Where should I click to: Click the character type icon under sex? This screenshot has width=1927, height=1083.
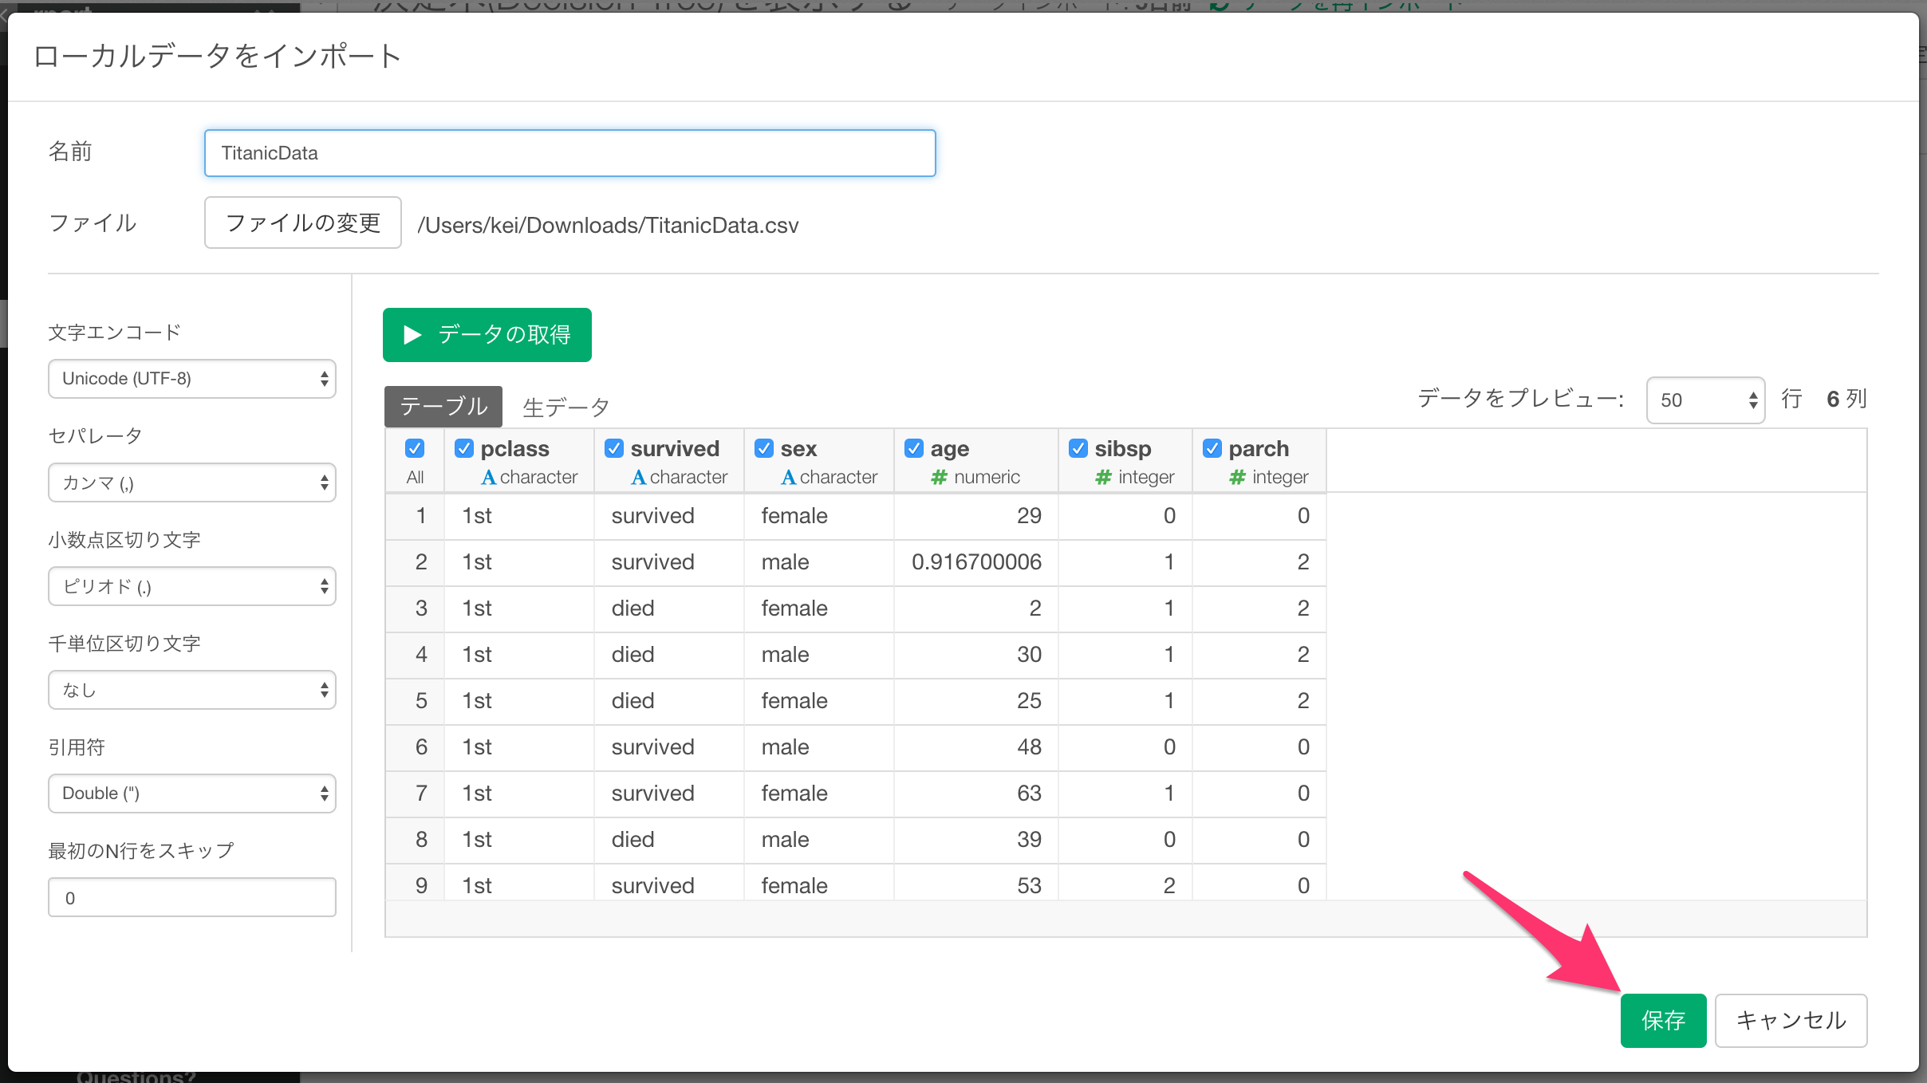(788, 478)
